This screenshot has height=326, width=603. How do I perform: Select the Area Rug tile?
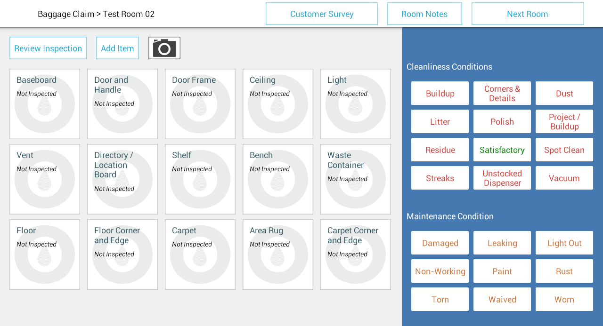278,254
